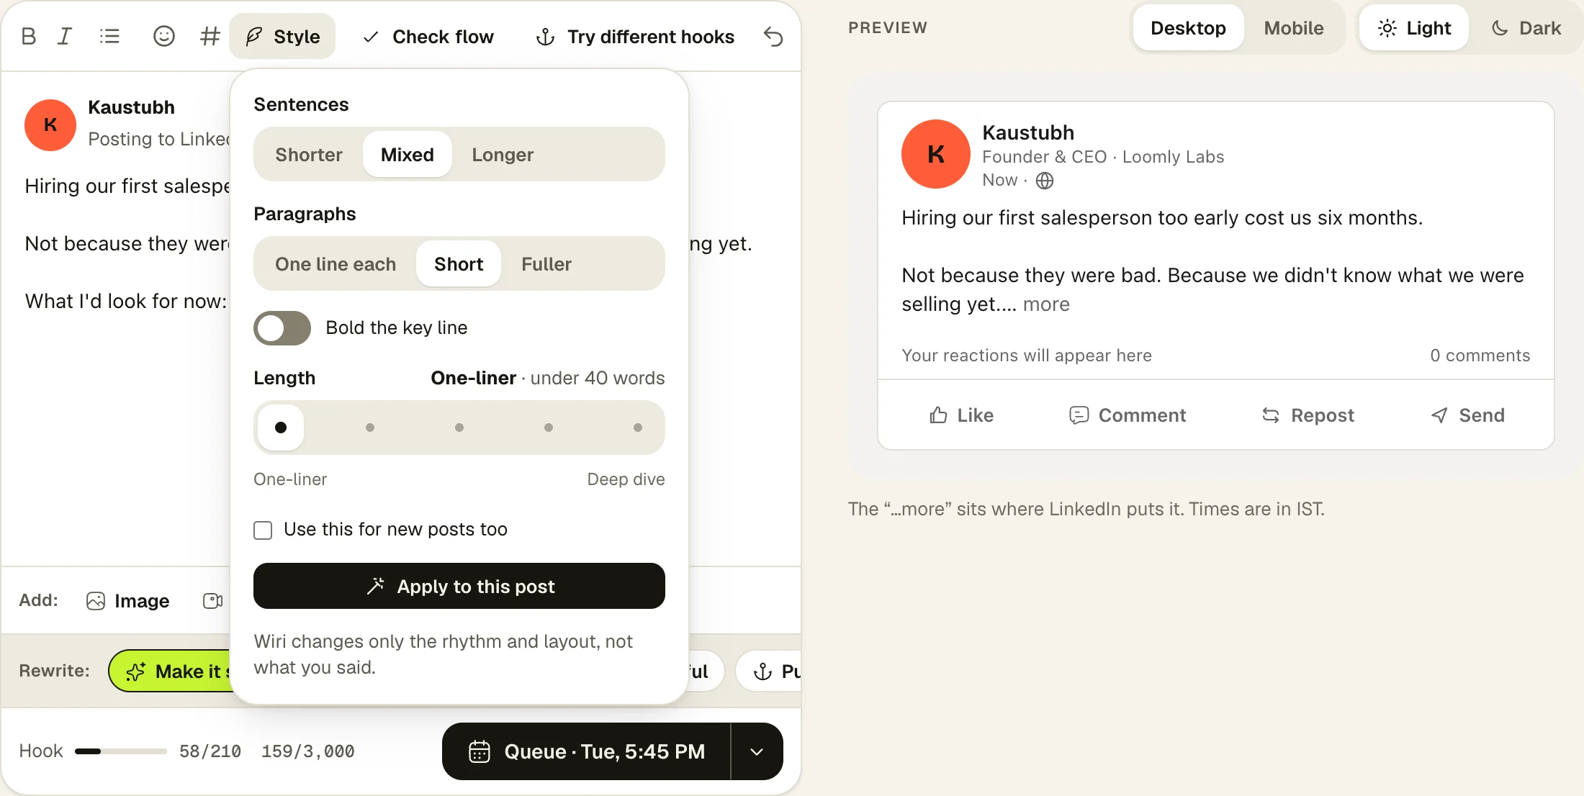
Task: Switch preview to Dark theme
Action: click(1526, 28)
